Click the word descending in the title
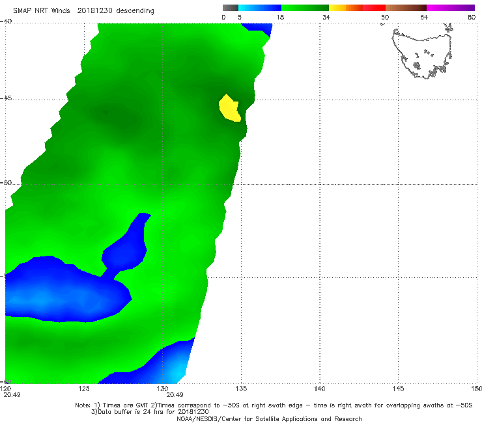Image resolution: width=482 pixels, height=423 pixels. coord(135,11)
